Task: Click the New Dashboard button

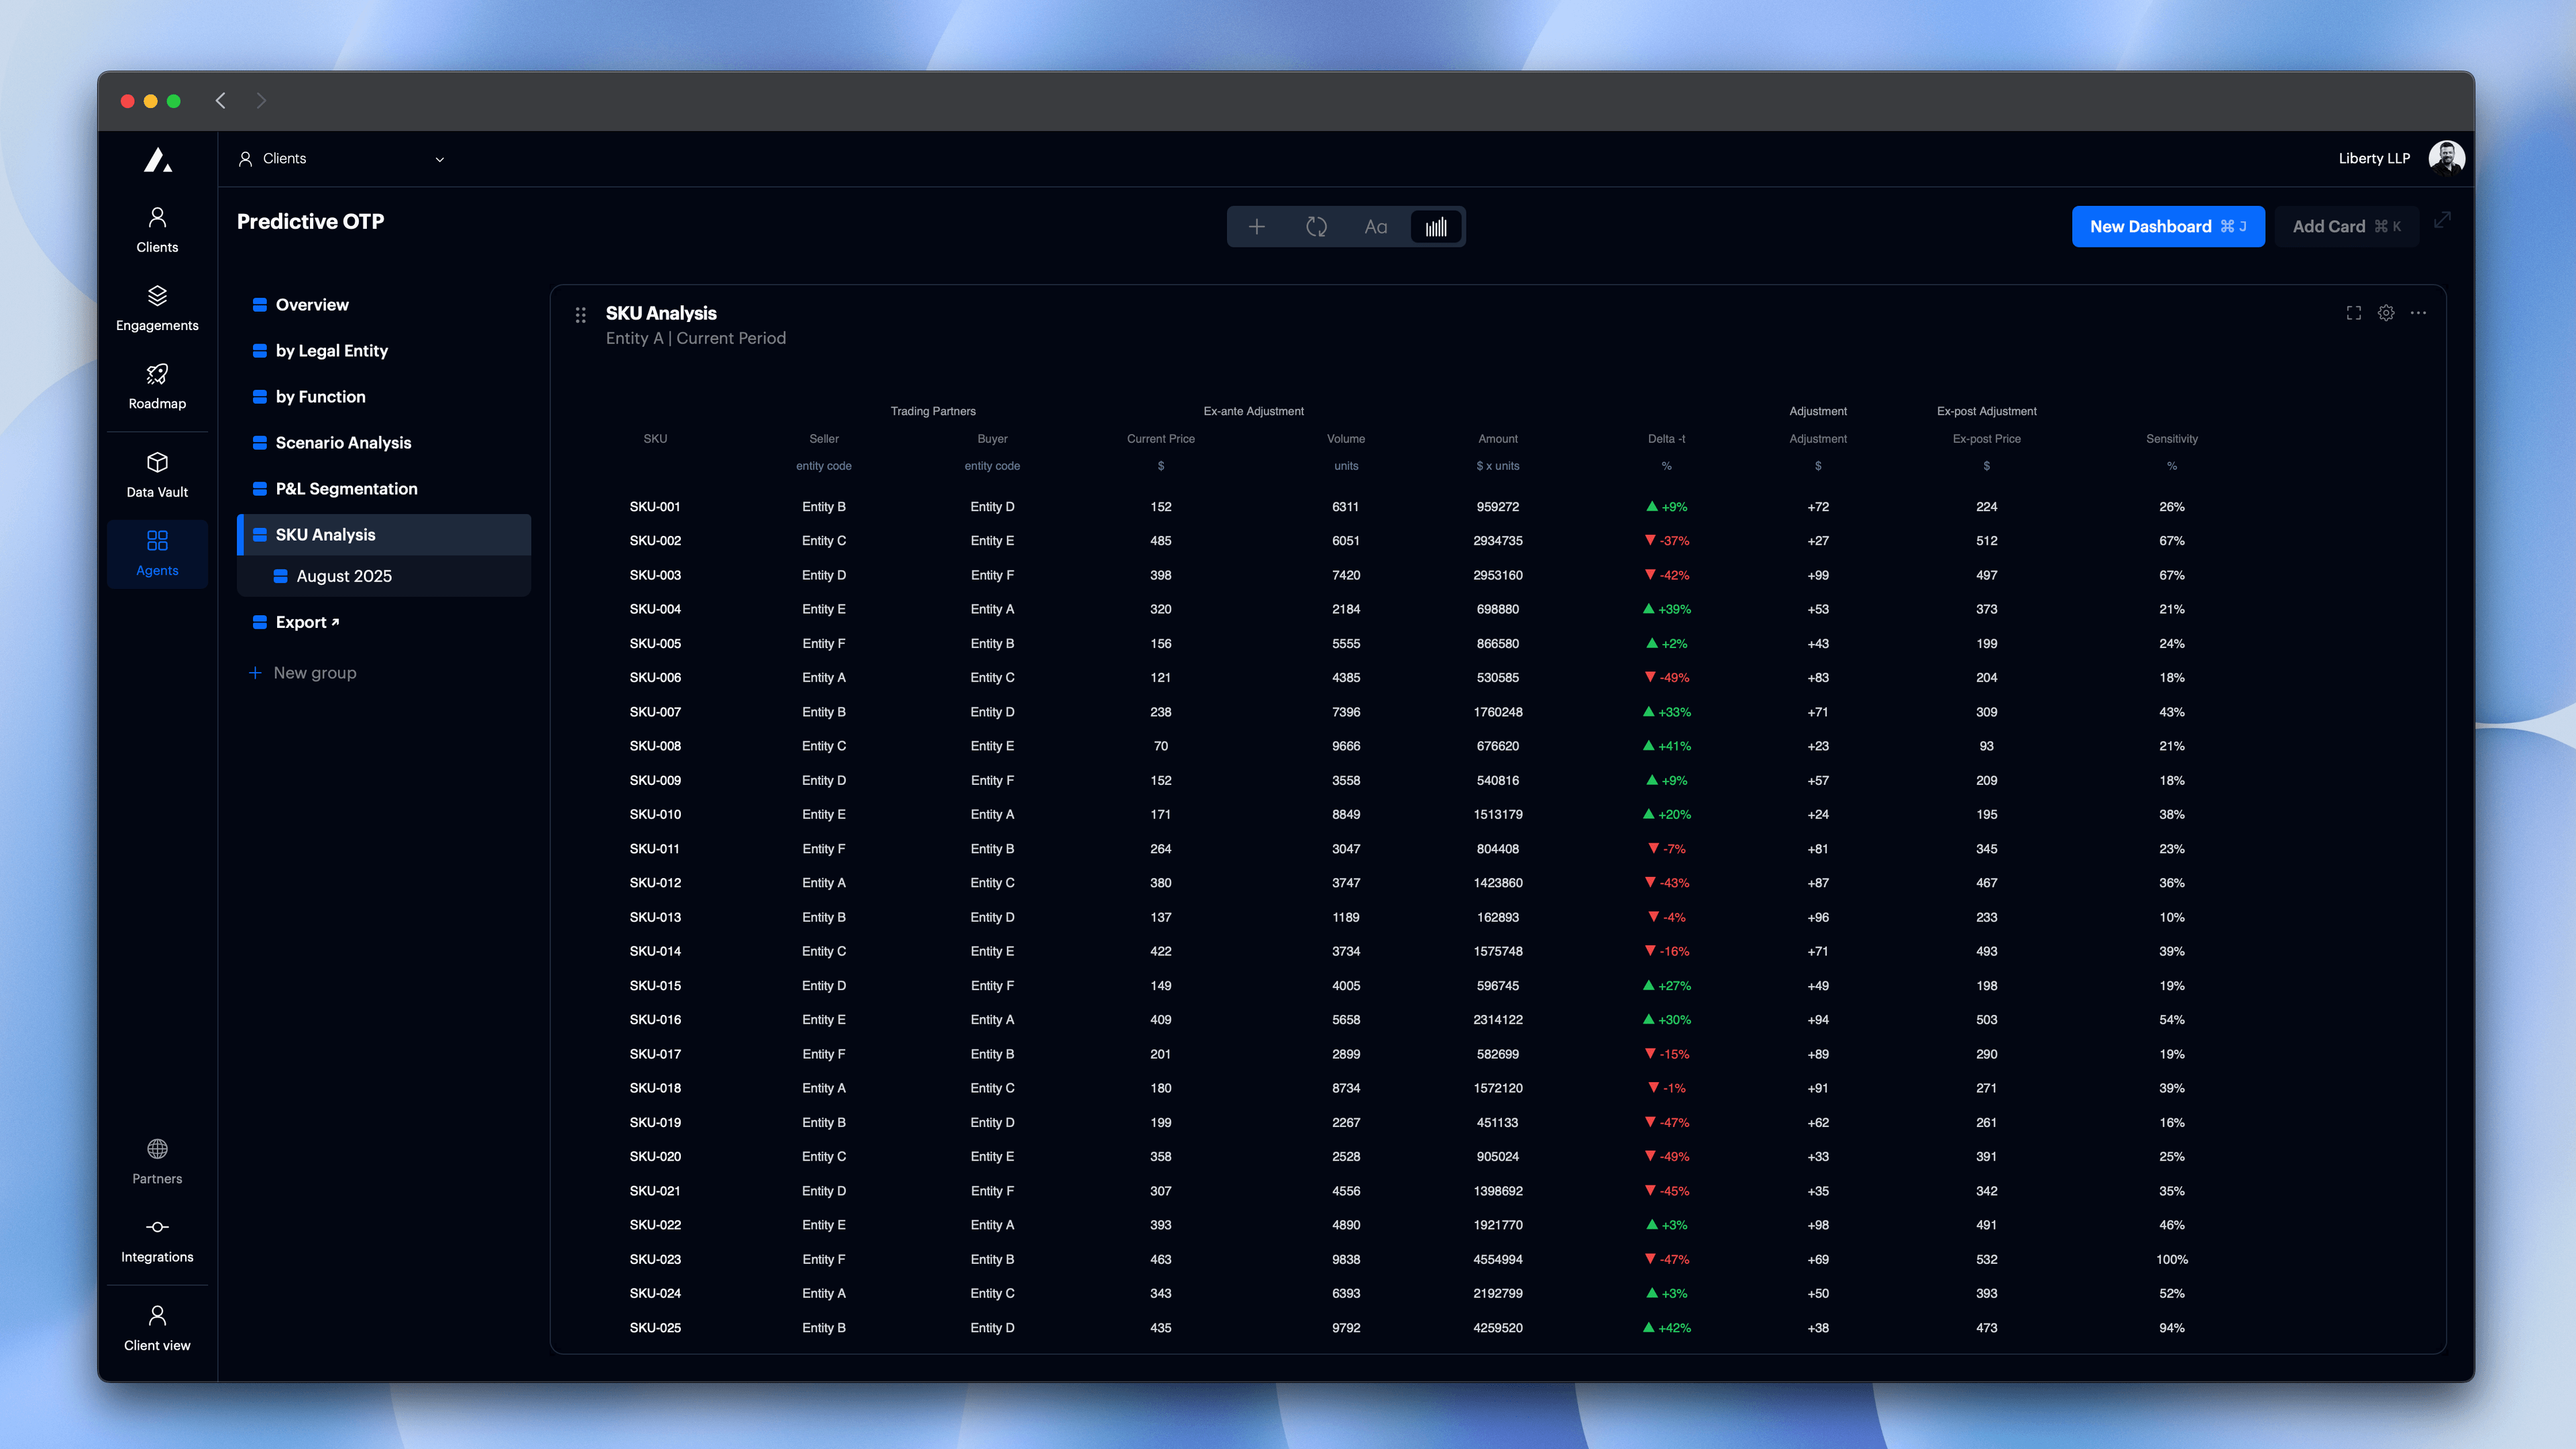Action: [2167, 227]
